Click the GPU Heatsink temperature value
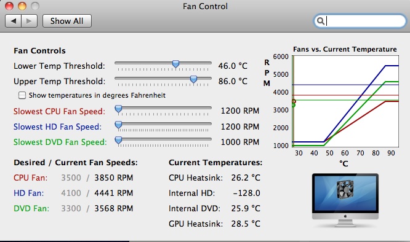 (246, 224)
